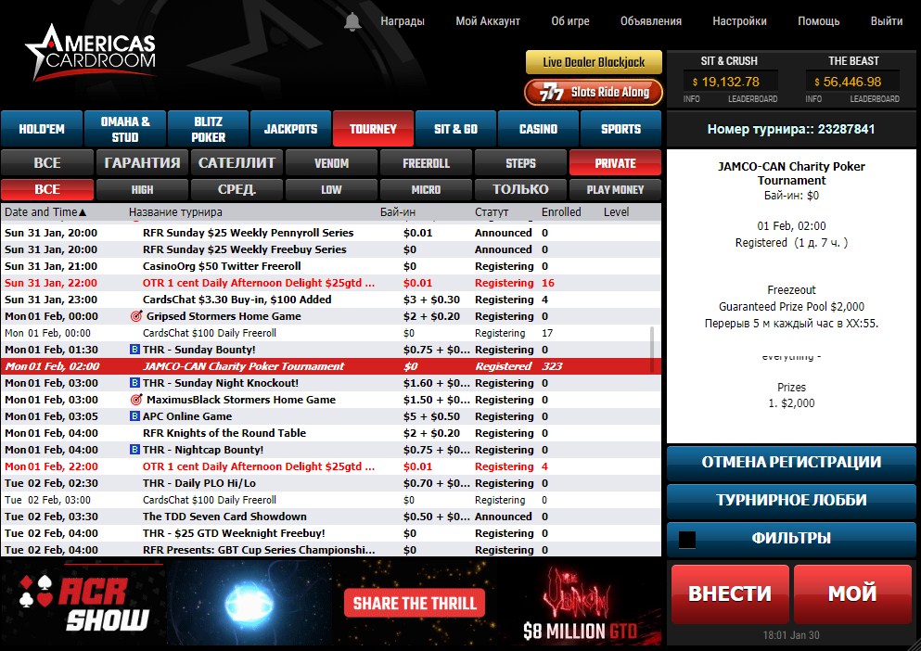Select the ТОЛЬКО filter
The image size is (921, 651).
click(520, 189)
